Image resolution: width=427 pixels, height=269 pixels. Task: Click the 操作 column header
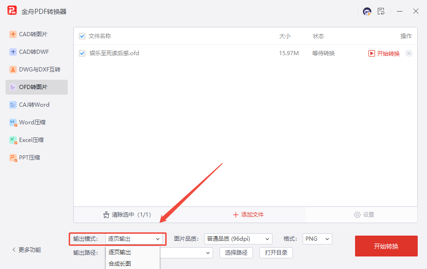point(406,36)
